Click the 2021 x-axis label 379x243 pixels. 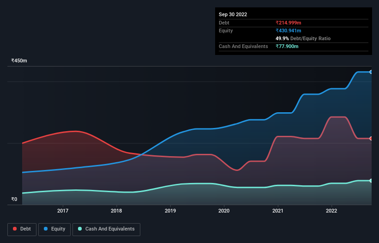pyautogui.click(x=278, y=211)
